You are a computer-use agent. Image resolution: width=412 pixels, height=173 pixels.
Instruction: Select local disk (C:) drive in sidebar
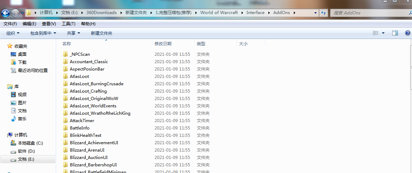(30, 143)
